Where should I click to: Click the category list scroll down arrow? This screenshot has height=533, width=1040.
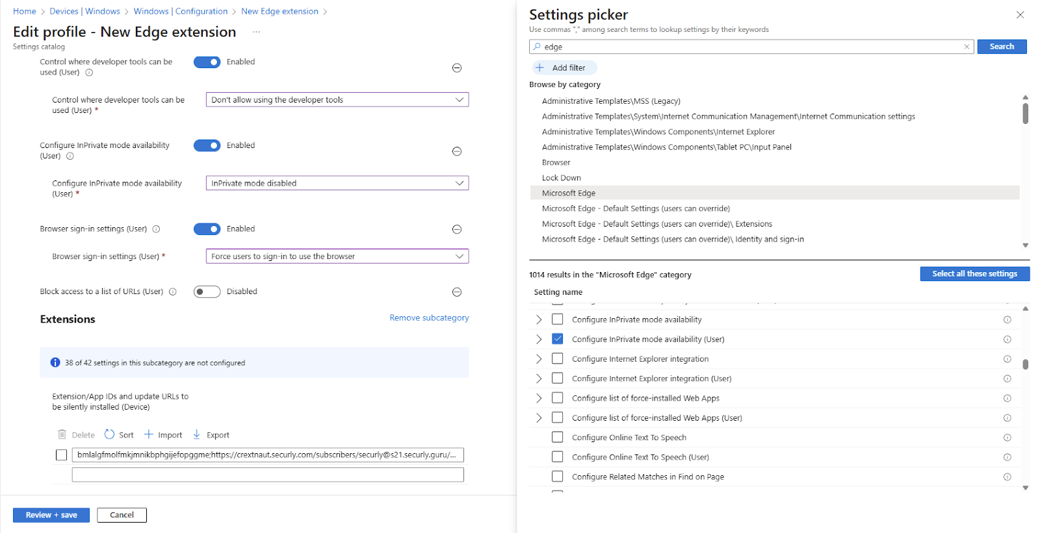(x=1025, y=245)
